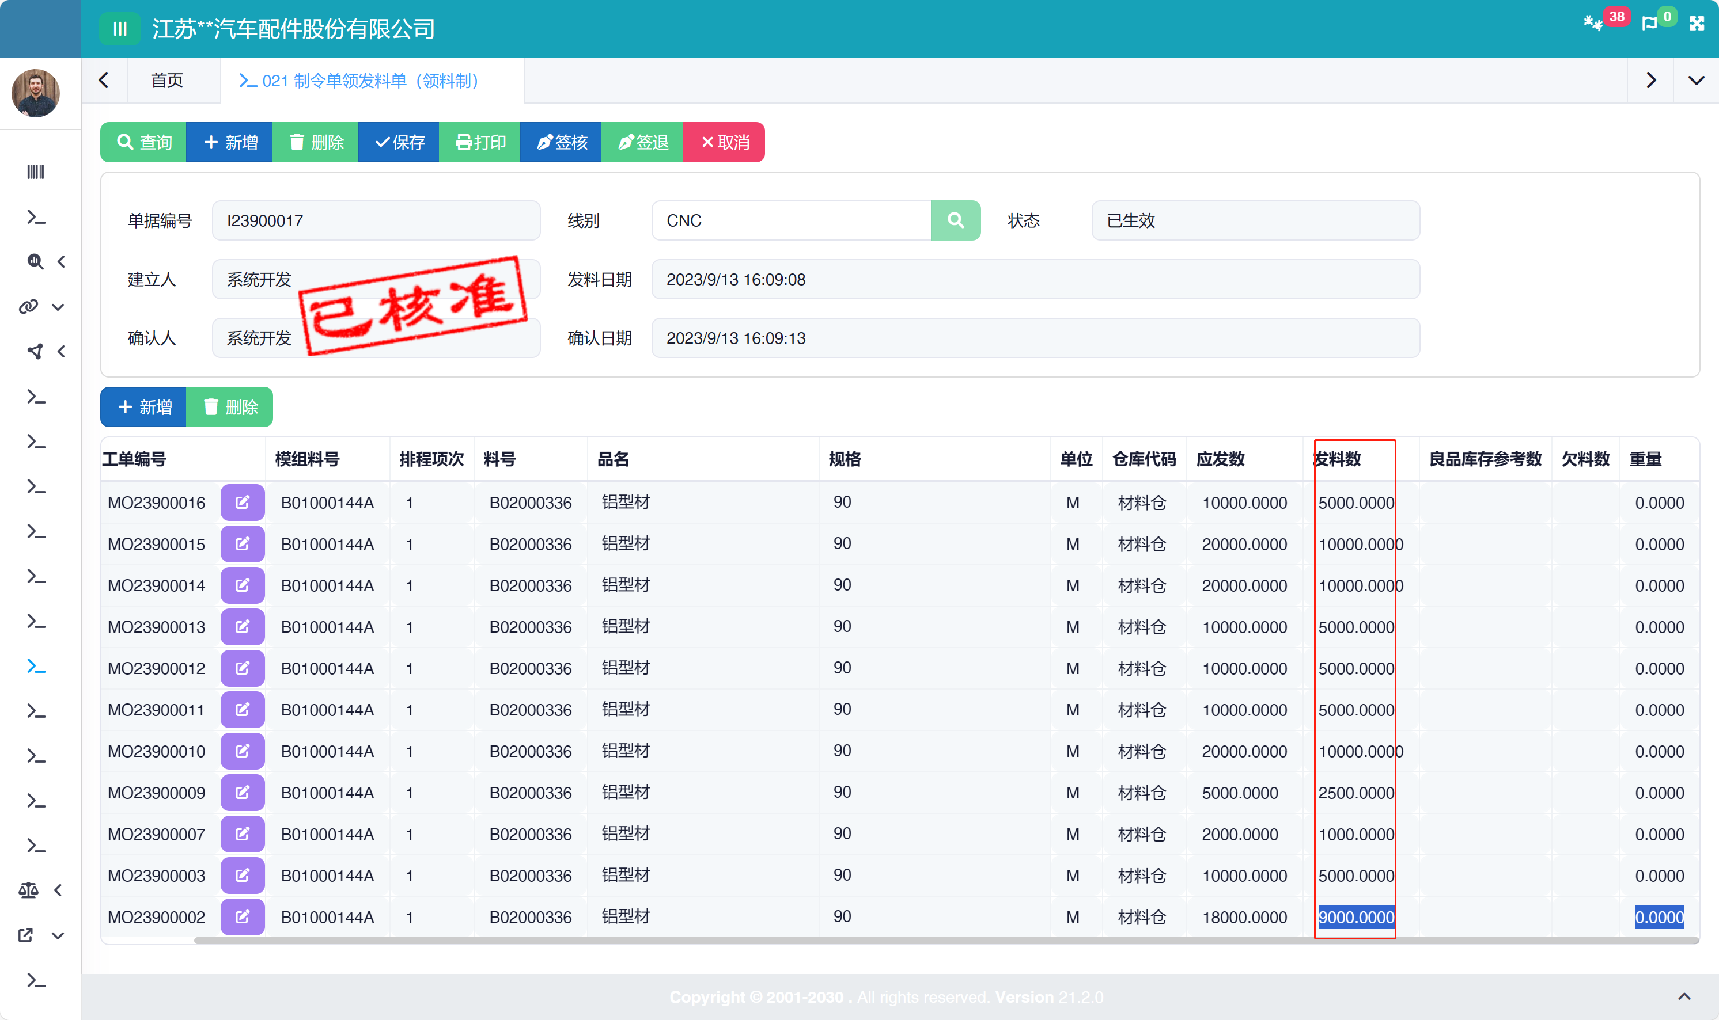
Task: Edit work order MO23900002 icon
Action: (242, 917)
